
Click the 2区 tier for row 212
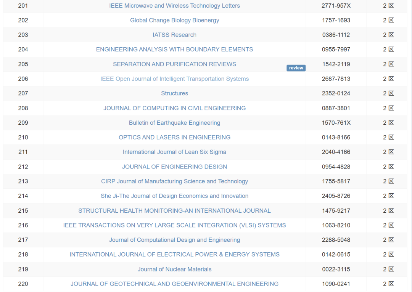click(x=388, y=167)
